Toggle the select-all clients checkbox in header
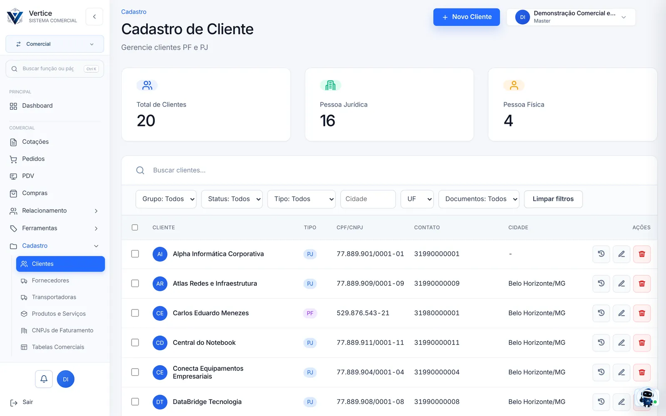The height and width of the screenshot is (416, 666). pyautogui.click(x=135, y=228)
